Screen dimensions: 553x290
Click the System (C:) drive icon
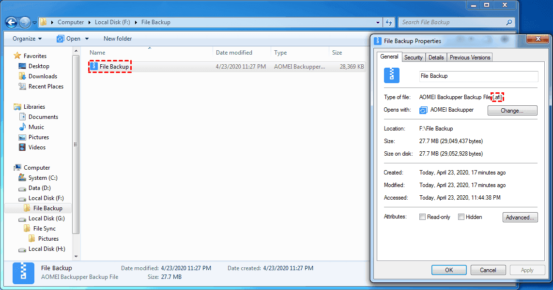pyautogui.click(x=22, y=178)
